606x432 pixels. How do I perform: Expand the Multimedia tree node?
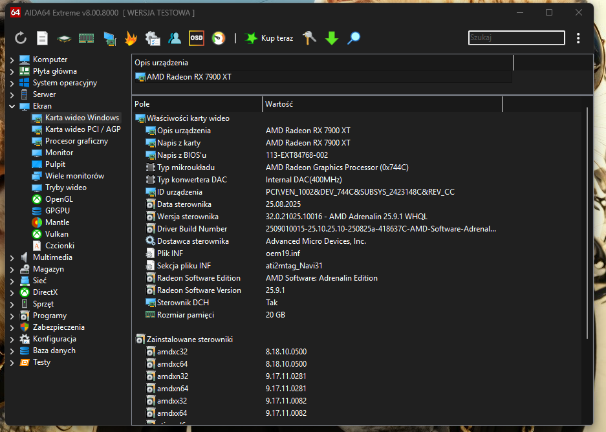(x=12, y=258)
